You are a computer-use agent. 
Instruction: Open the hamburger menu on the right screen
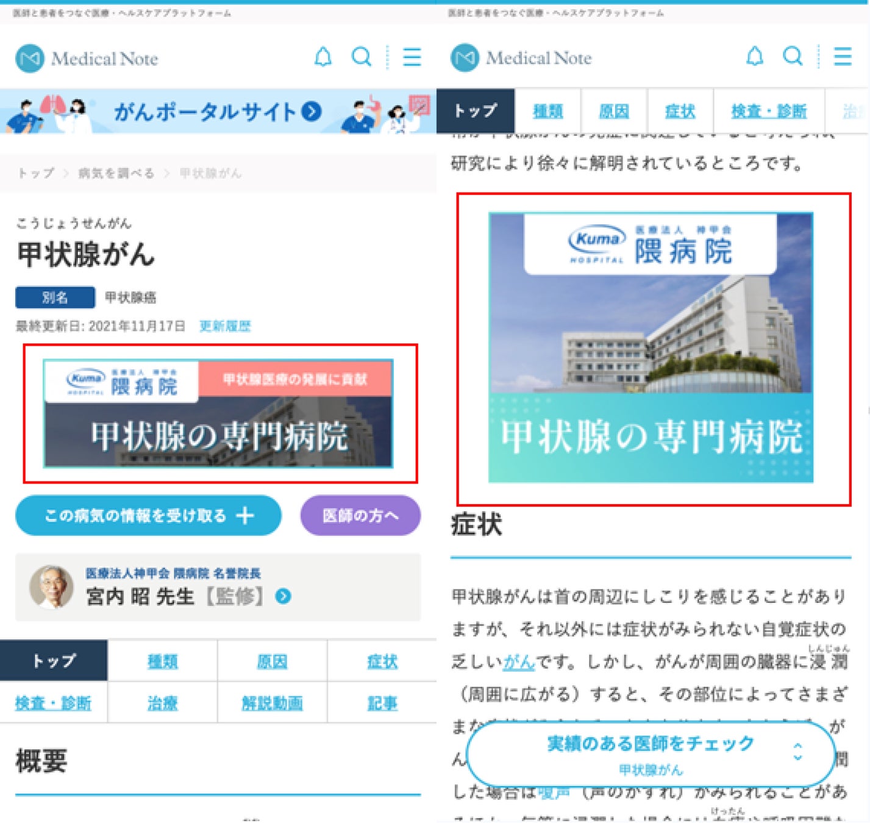843,57
